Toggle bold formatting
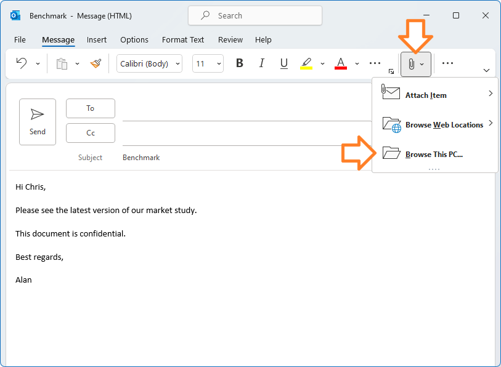This screenshot has width=501, height=367. pos(239,63)
